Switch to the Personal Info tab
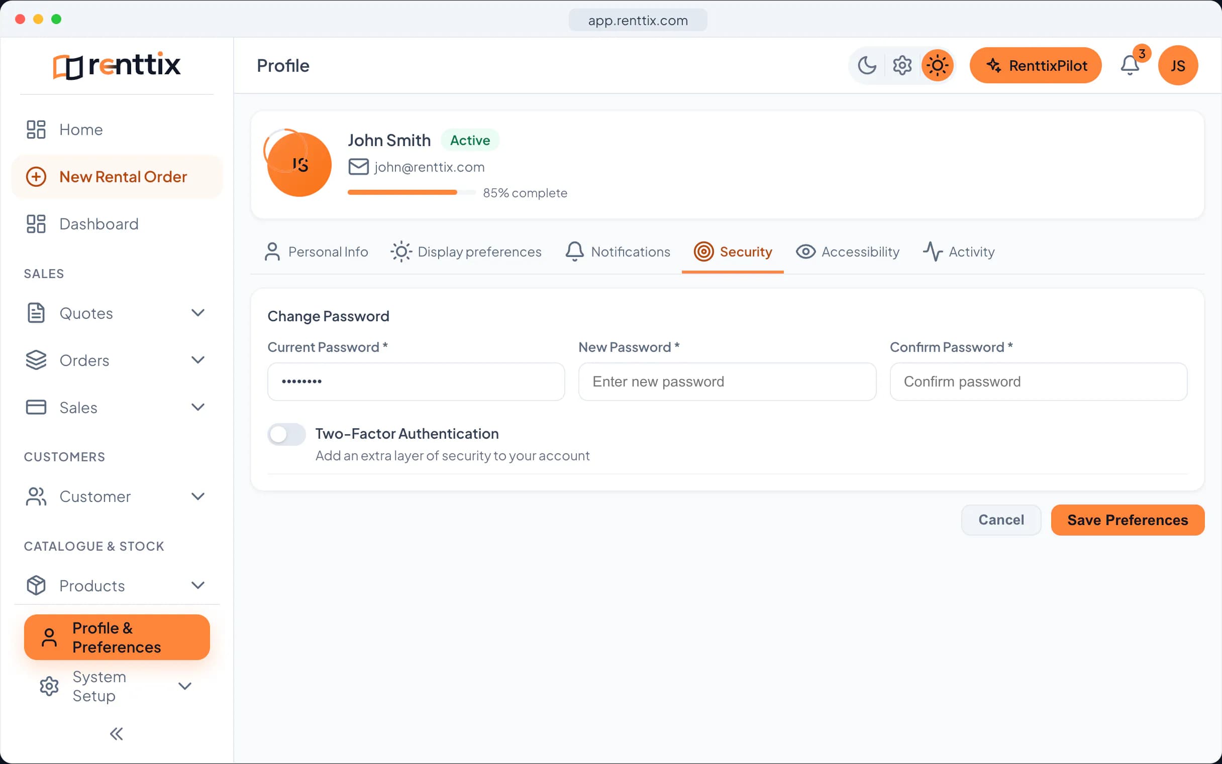Image resolution: width=1222 pixels, height=764 pixels. 316,251
